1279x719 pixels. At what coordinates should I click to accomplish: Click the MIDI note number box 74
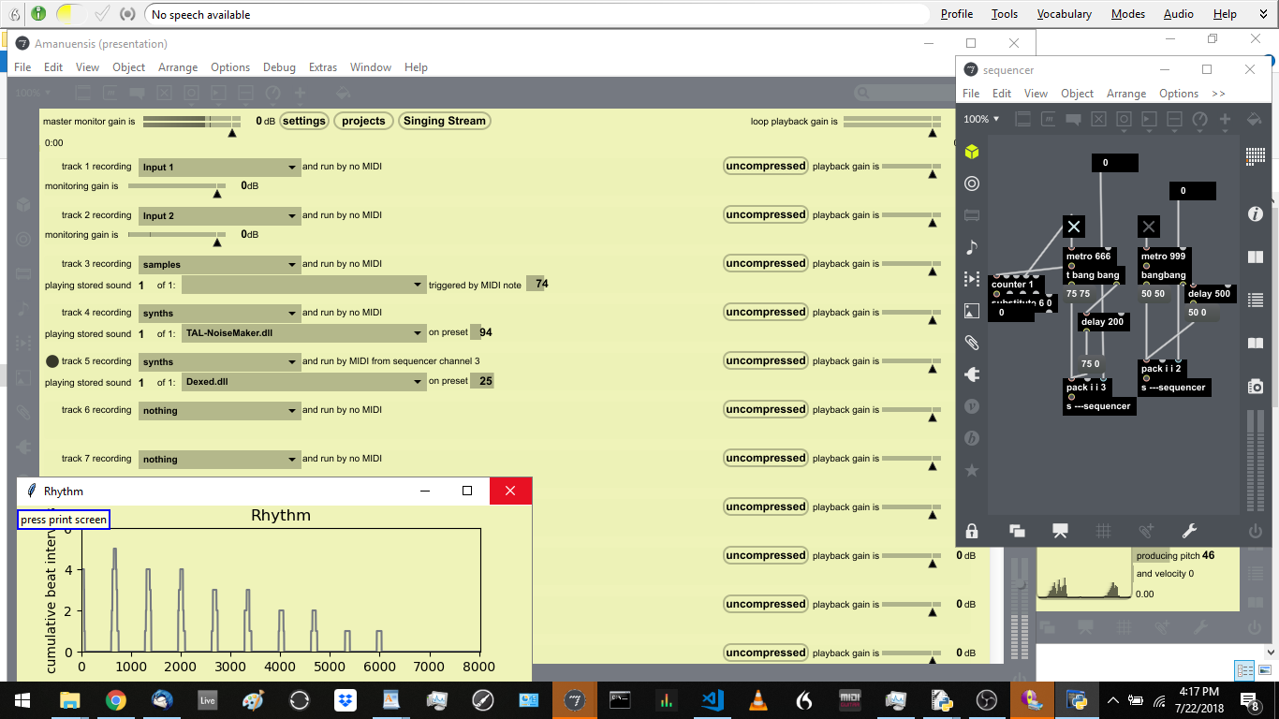point(537,284)
